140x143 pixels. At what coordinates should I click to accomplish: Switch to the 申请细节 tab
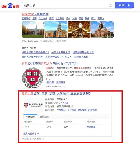[30, 117]
